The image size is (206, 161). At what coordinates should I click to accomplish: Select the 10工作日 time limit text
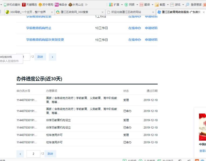coord(101,28)
